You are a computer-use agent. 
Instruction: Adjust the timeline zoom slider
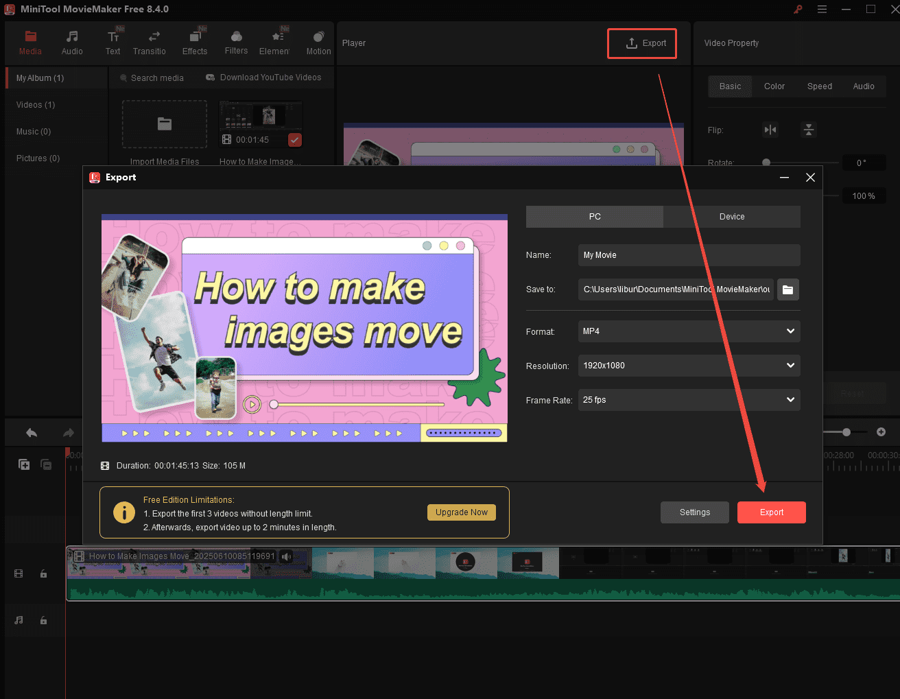pyautogui.click(x=845, y=432)
